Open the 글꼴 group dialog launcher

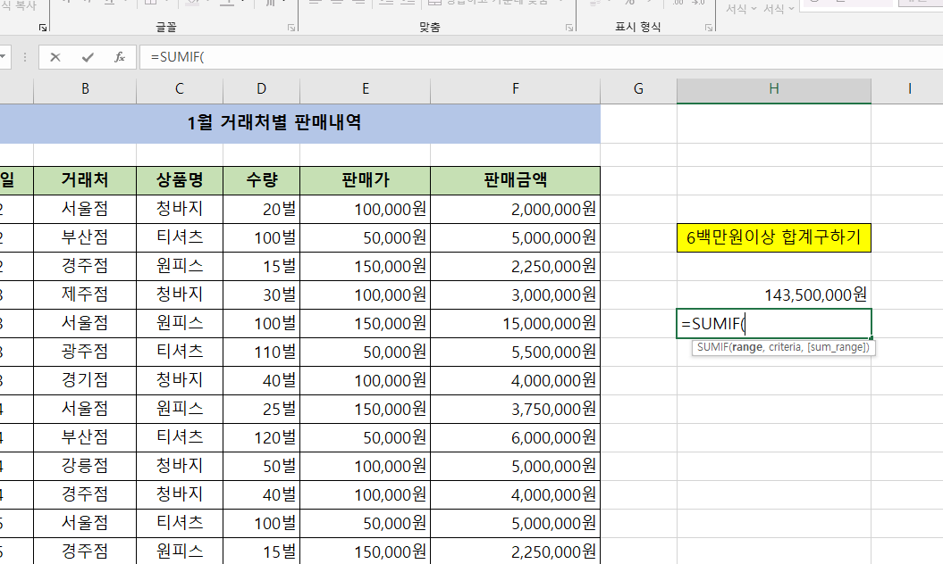pos(291,28)
